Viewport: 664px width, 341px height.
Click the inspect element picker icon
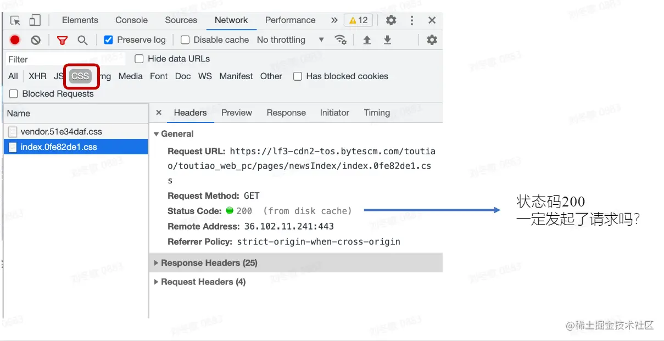click(x=15, y=20)
